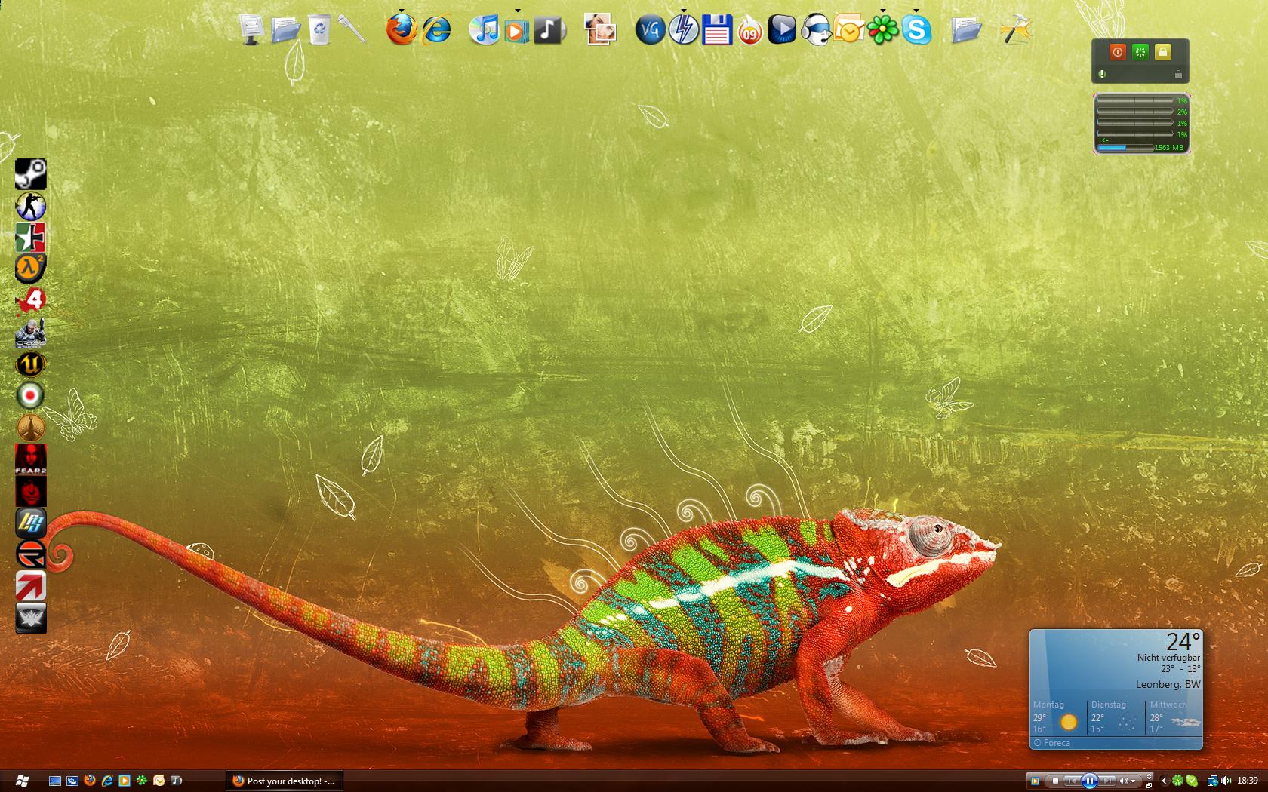Viewport: 1268px width, 792px height.
Task: Launch ICQ from the top dock
Action: pyautogui.click(x=882, y=30)
